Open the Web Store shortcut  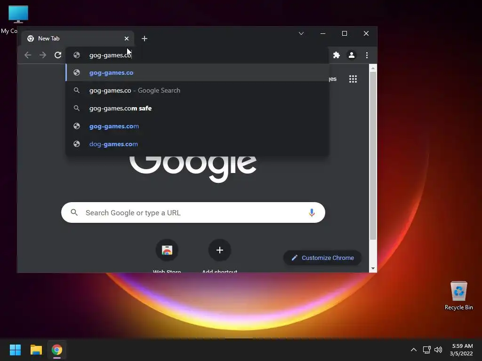[x=167, y=250]
